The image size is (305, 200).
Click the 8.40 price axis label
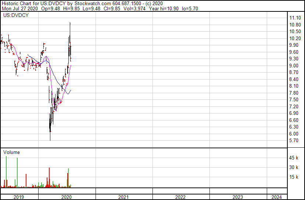(x=294, y=79)
